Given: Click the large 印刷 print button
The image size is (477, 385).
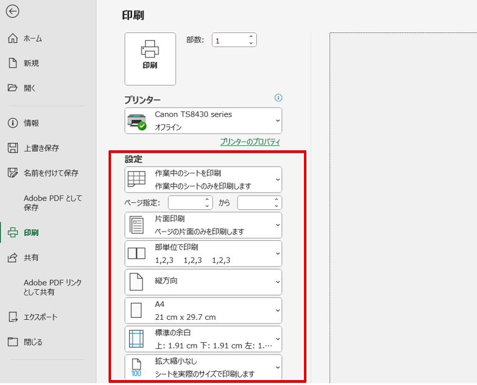Looking at the screenshot, I should pos(150,59).
